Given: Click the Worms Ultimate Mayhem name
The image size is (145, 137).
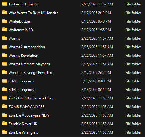Looking at the screenshot, I should click(x=29, y=64).
